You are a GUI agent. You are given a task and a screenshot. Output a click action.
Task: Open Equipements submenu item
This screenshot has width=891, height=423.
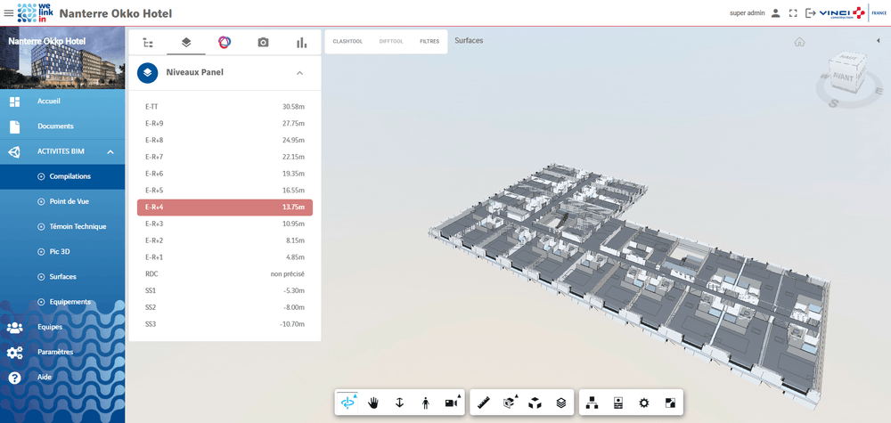click(x=62, y=302)
